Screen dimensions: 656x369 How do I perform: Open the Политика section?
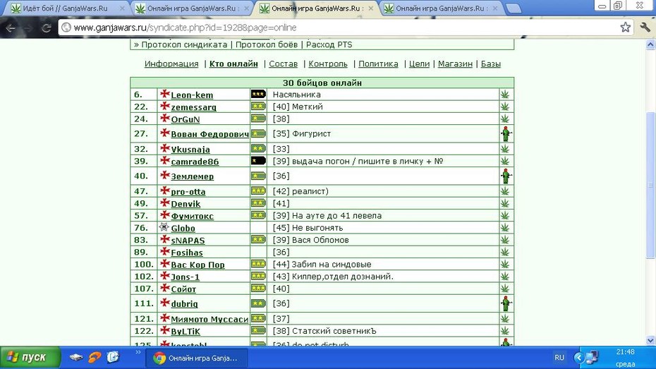pos(378,63)
